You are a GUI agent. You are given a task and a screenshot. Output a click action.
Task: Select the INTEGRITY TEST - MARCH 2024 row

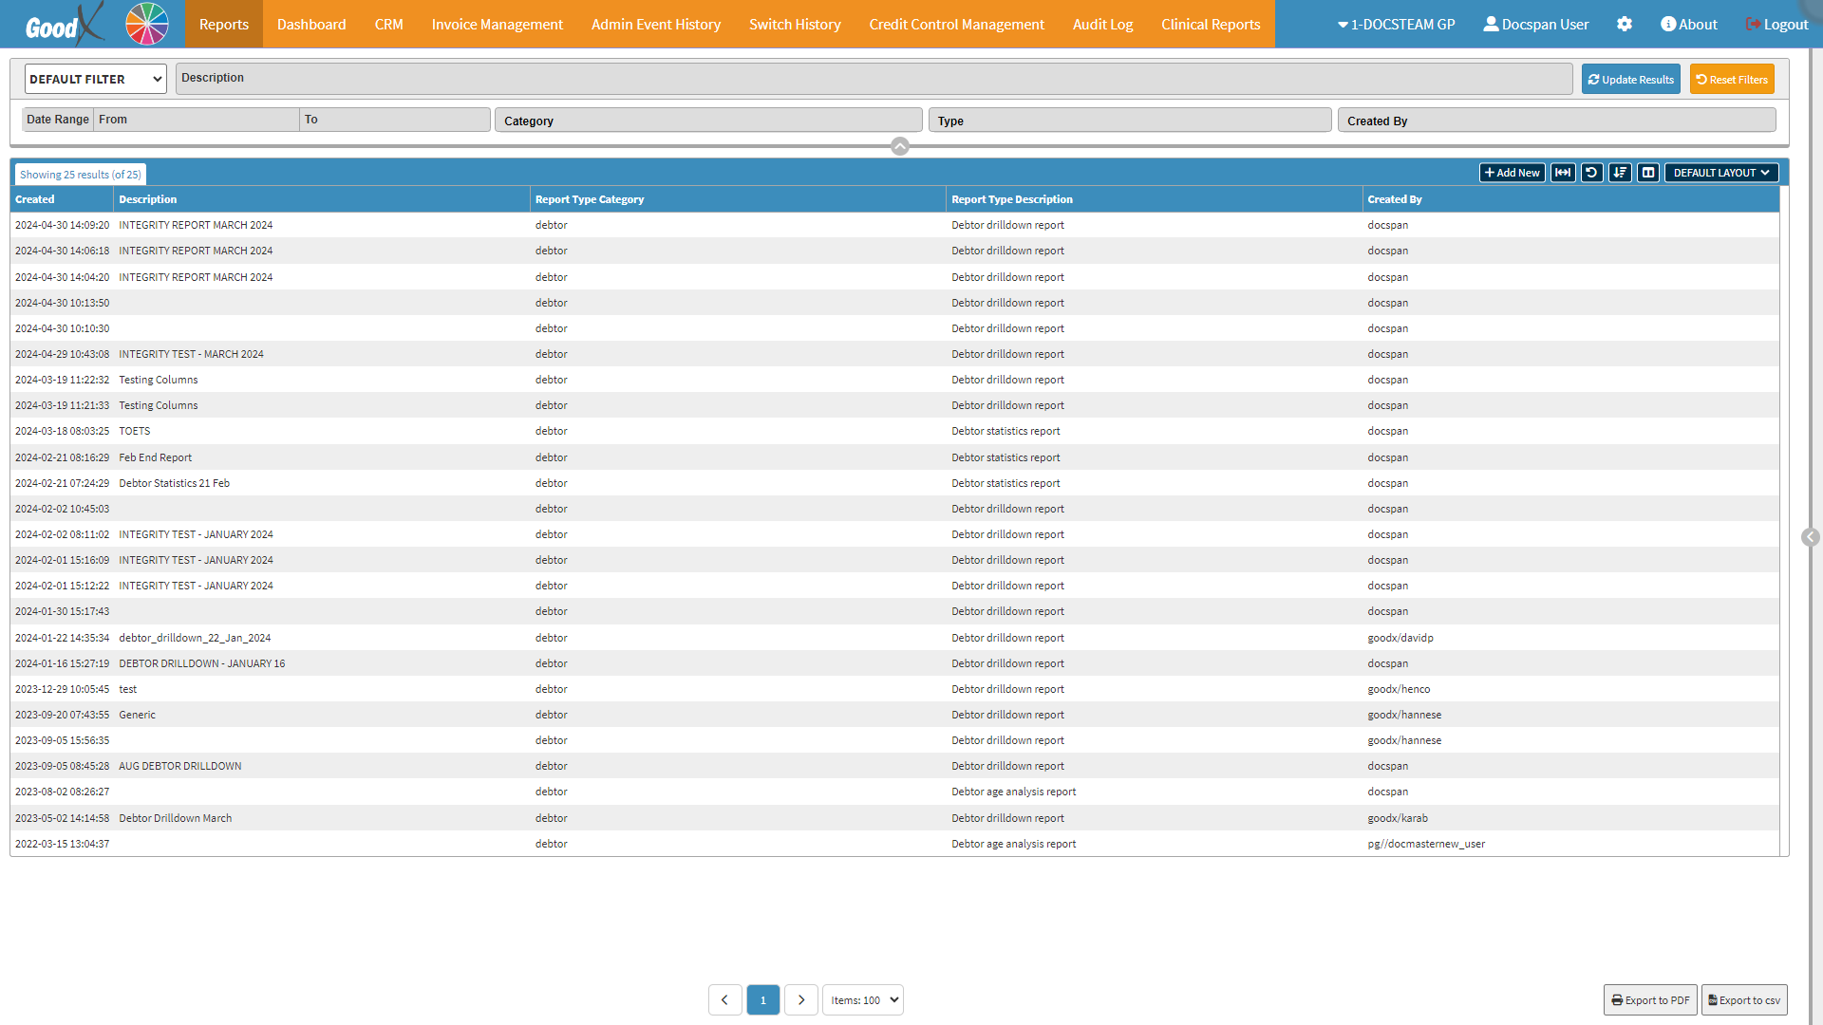(894, 354)
